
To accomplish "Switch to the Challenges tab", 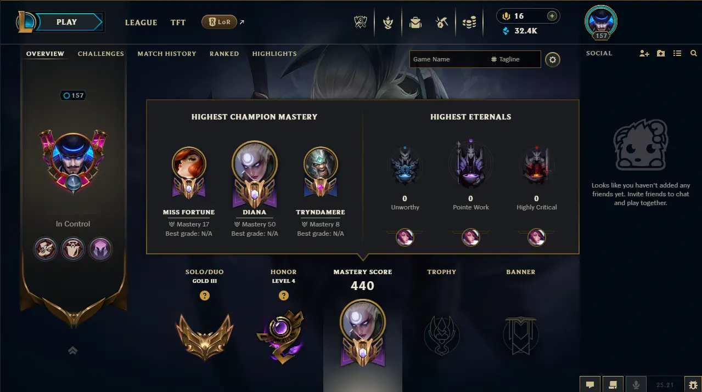I will coord(101,54).
